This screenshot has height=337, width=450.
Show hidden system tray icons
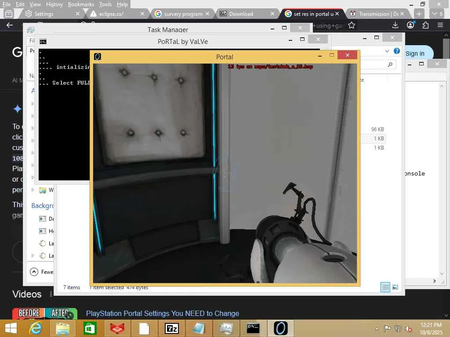point(377,329)
